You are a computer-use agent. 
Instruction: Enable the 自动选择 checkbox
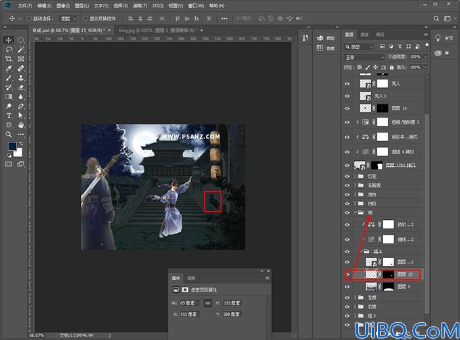(29, 18)
